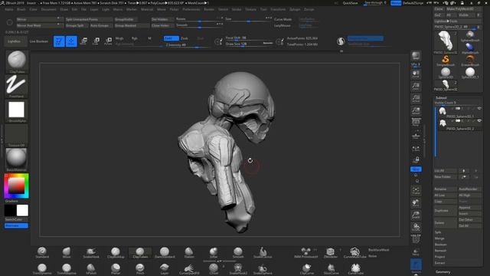This screenshot has width=490, height=276.
Task: Open the Texture menu
Action: [250, 9]
